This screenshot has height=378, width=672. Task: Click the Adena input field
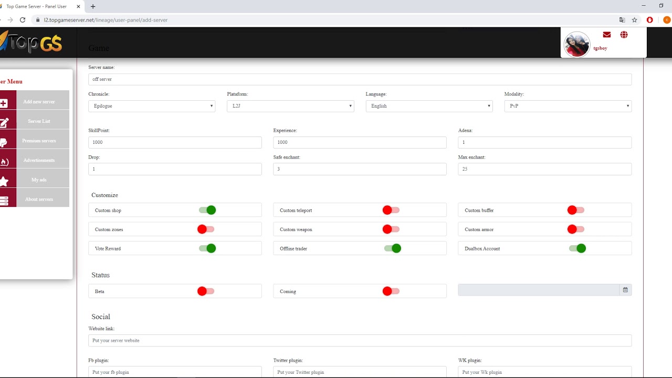tap(544, 142)
